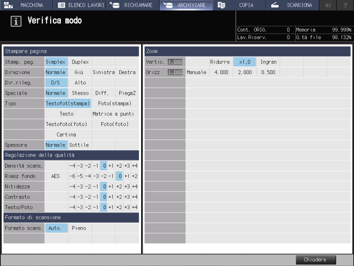Image resolution: width=354 pixels, height=266 pixels.
Task: Open the RICHIAMARE tab
Action: pos(133,5)
